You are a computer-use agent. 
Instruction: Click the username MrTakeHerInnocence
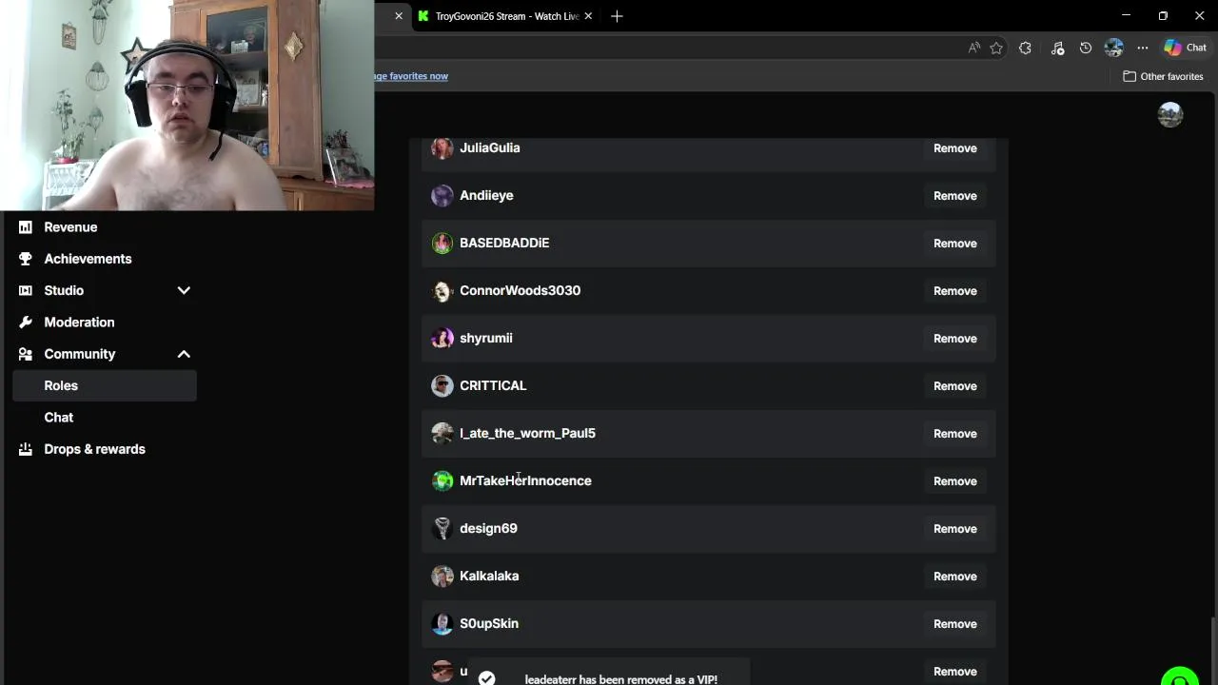[525, 480]
